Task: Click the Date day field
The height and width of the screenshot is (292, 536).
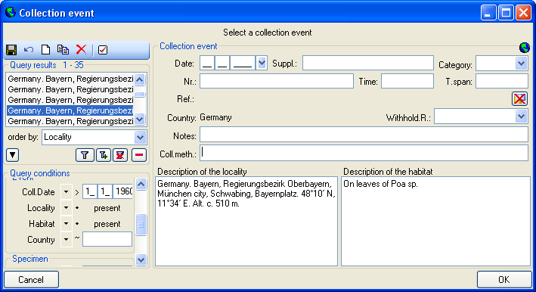Action: (x=207, y=64)
